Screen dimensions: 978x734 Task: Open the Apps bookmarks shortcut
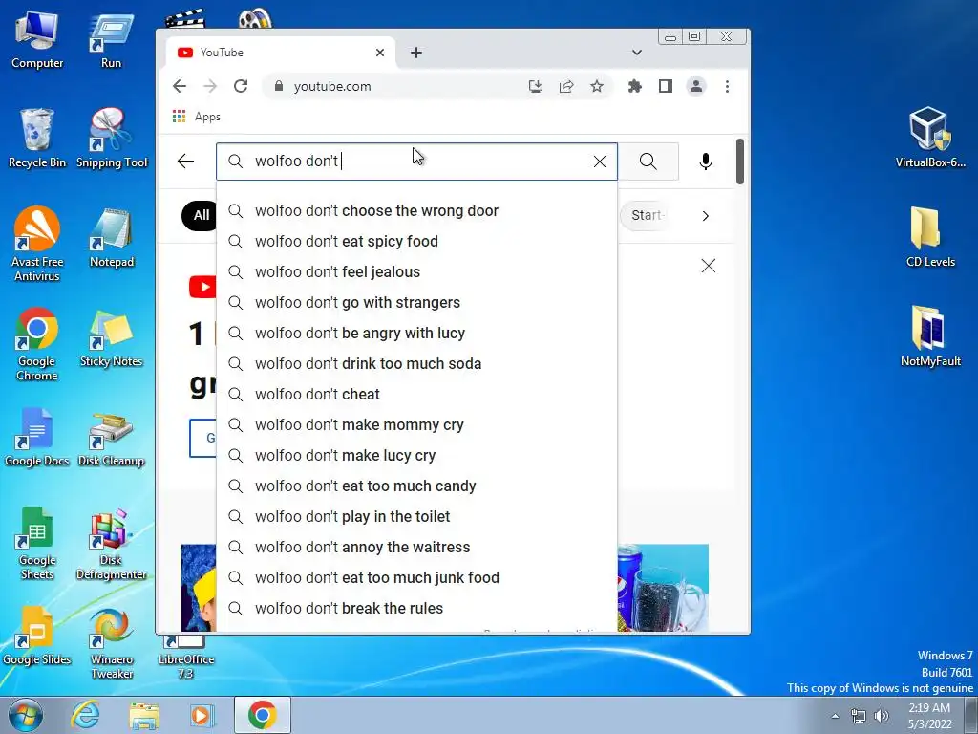tap(197, 117)
